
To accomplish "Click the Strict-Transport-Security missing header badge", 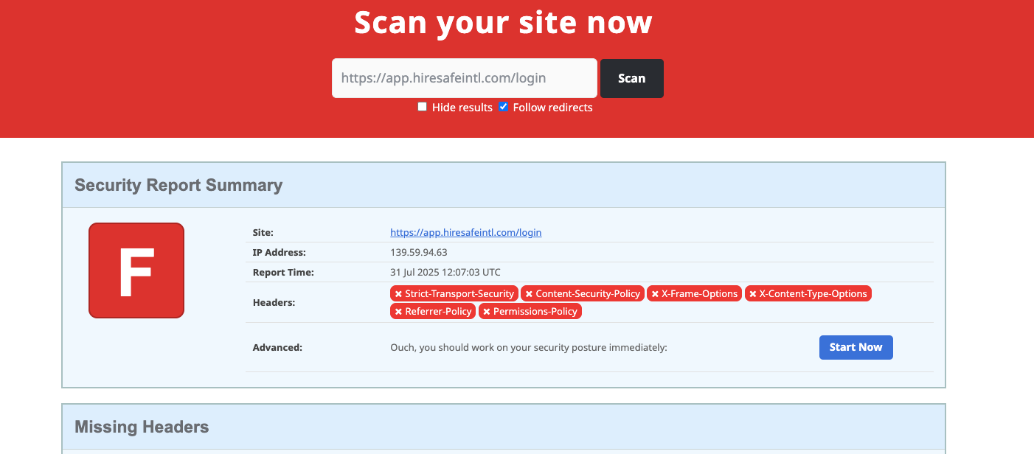I will click(454, 293).
